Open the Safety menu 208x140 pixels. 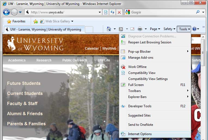[169, 29]
